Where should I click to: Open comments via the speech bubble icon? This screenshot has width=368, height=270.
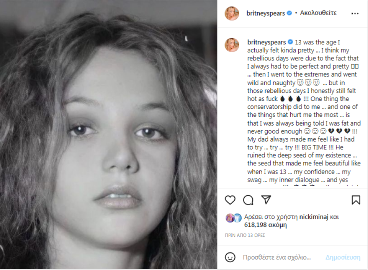tap(248, 200)
